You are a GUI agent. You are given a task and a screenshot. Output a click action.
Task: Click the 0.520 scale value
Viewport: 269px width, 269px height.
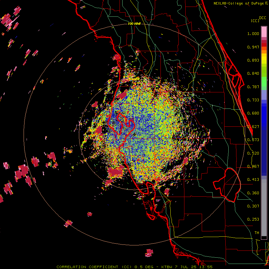pyautogui.click(x=253, y=153)
